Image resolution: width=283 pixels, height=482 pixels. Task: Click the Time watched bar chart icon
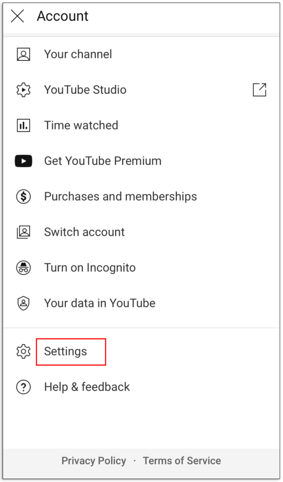pyautogui.click(x=24, y=125)
